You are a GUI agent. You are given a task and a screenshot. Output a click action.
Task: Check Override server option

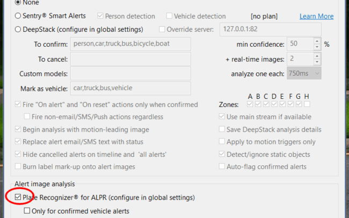[x=162, y=29]
